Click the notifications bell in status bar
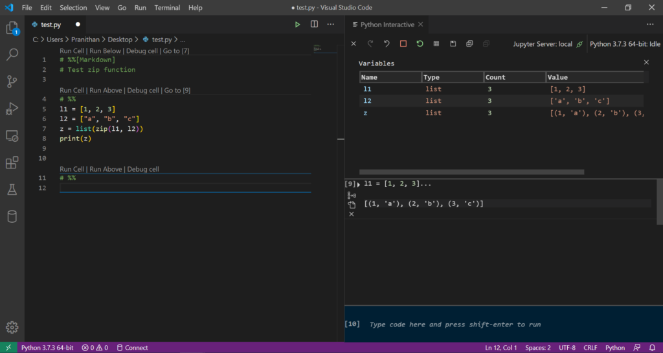 (652, 348)
